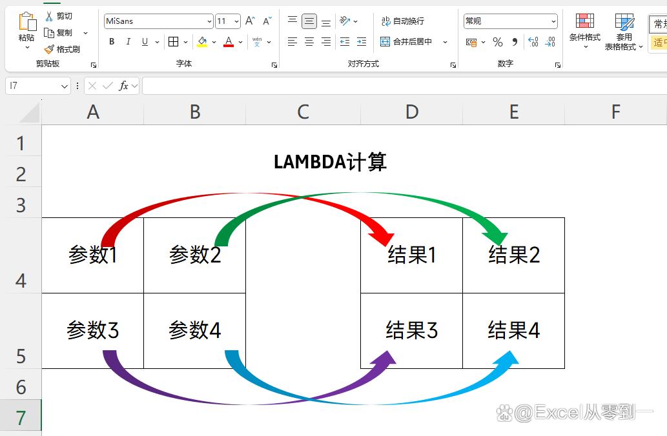Click the decrease decimal icon
This screenshot has width=667, height=436.
[550, 42]
